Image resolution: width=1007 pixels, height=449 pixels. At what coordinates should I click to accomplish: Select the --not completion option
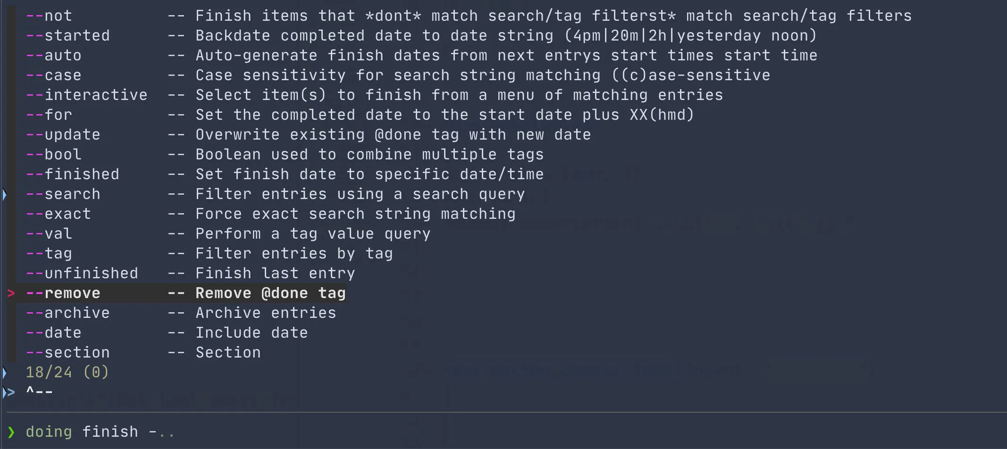49,16
